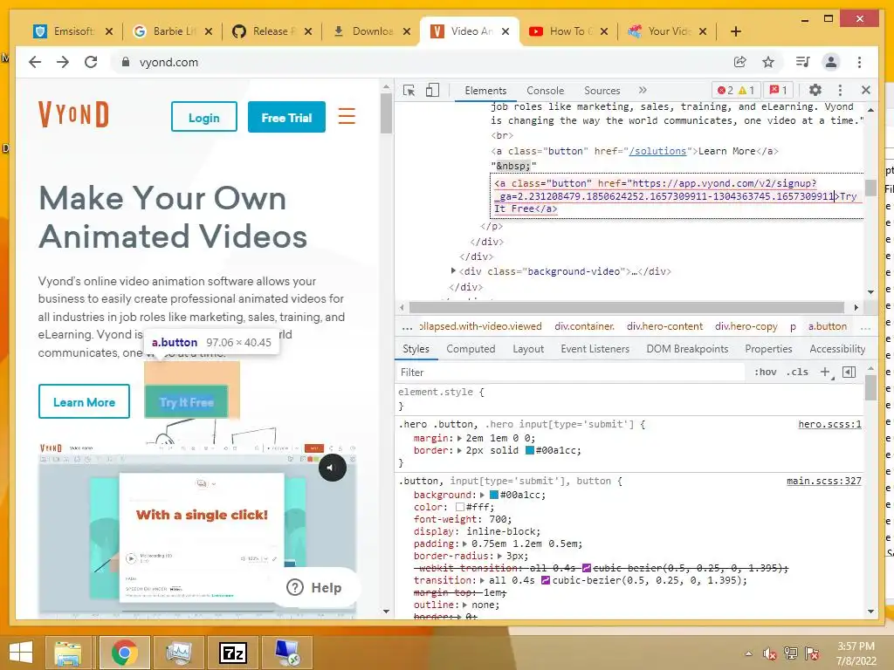Reload the vyond.com page
894x670 pixels.
[x=91, y=62]
